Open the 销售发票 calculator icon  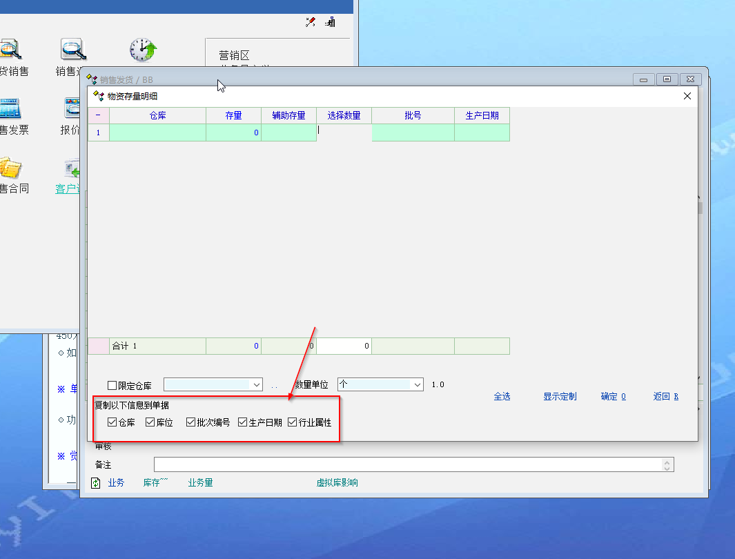click(10, 109)
